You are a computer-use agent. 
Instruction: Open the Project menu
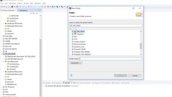click(26, 3)
